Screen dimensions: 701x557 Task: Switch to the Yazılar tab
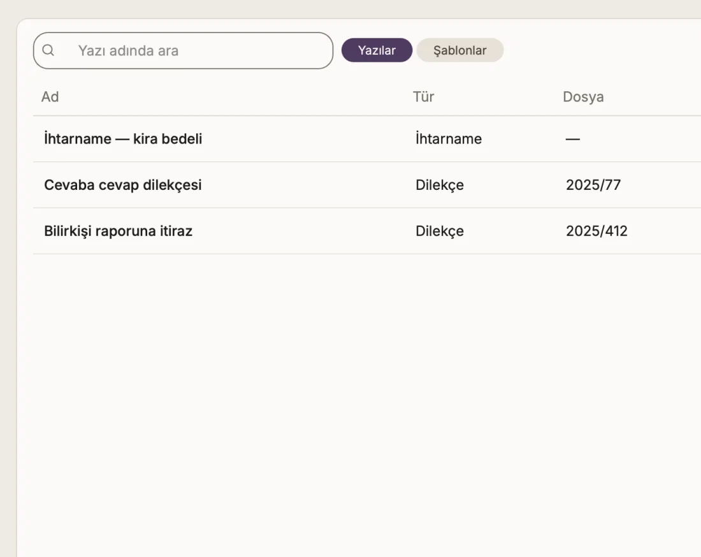(377, 50)
